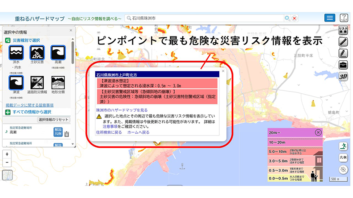Image resolution: width=353 pixels, height=198 pixels.
Task: Open the 注意事項 link in popup
Action: coord(110,127)
